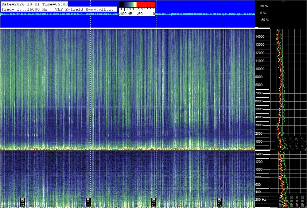Screen dimensions: 307x208
Task: Click the 'VLF E-field' title text
Action: (x=69, y=9)
